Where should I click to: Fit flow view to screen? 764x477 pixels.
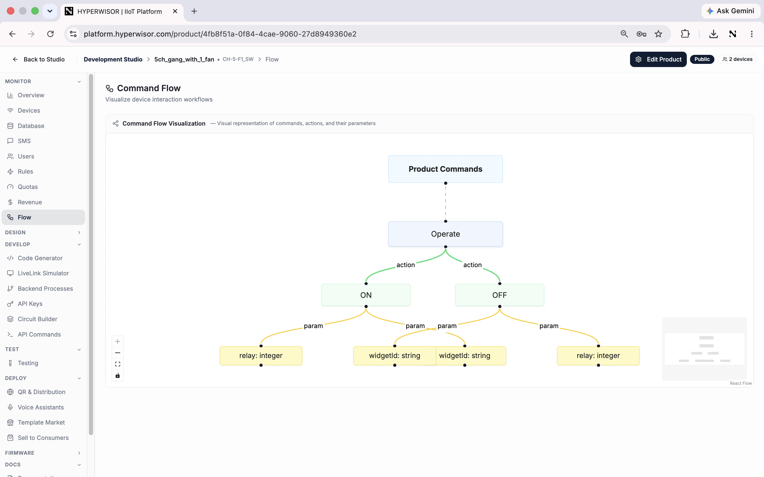[x=118, y=364]
